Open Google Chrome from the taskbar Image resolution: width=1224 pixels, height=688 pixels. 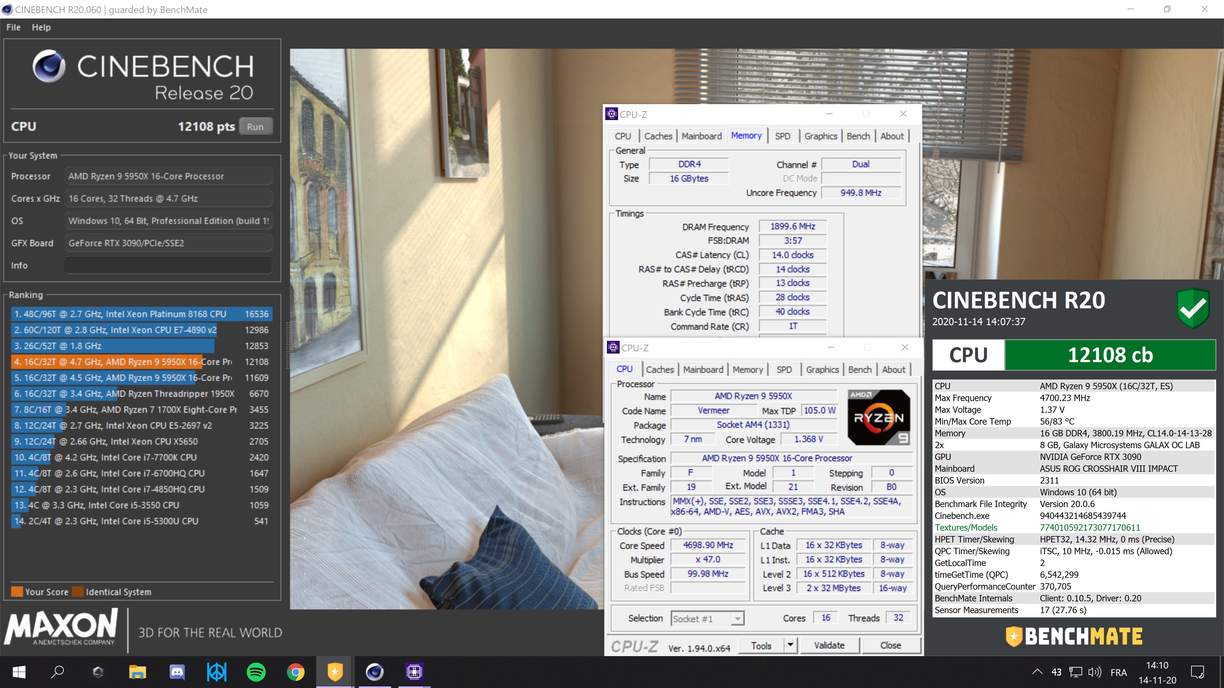(x=295, y=672)
